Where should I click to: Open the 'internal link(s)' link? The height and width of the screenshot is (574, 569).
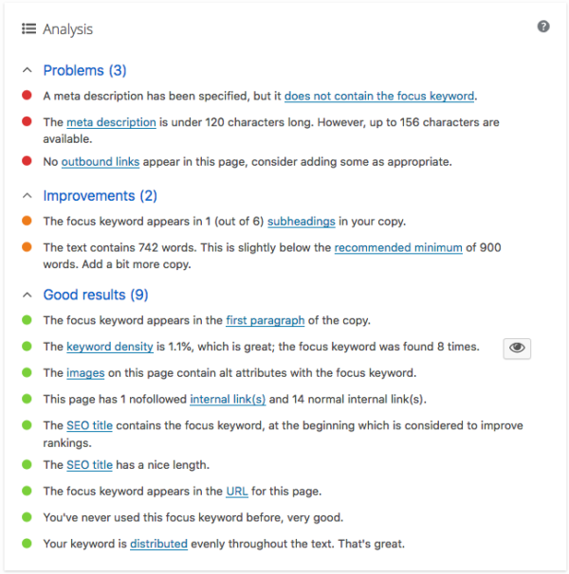coord(228,400)
